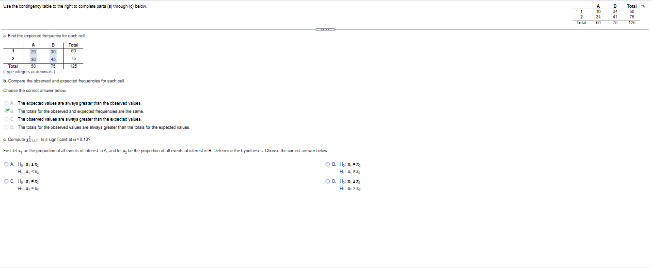Screen dimensions: 652x268
Task: Select the row 1 column A answer cell 20
Action: (33, 52)
